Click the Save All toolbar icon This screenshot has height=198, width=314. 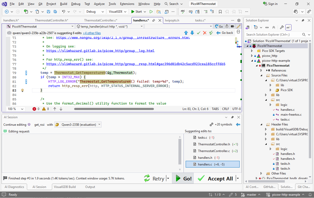[x=55, y=12]
